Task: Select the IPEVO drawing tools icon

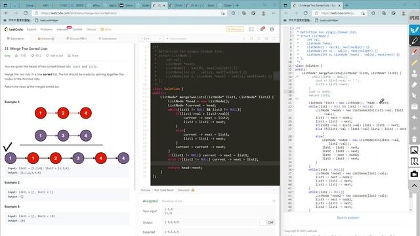Action: 414,30
